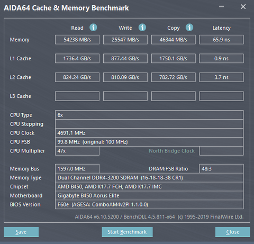Viewport: 254px width, 244px height.
Task: Click the L3 Cache row label
Action: [21, 96]
